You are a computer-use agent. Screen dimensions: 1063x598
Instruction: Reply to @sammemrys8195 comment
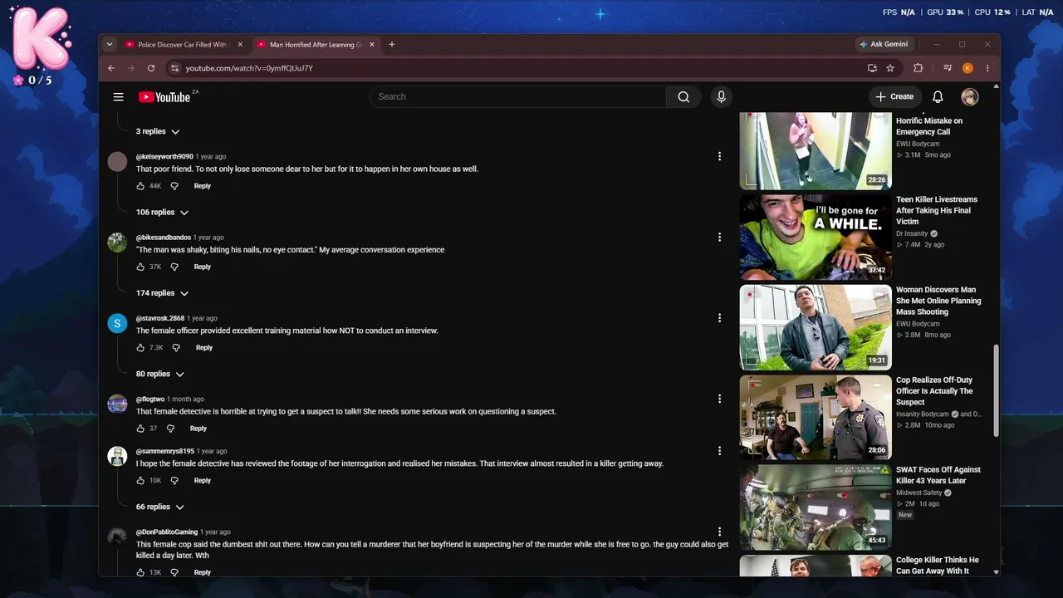pos(203,481)
